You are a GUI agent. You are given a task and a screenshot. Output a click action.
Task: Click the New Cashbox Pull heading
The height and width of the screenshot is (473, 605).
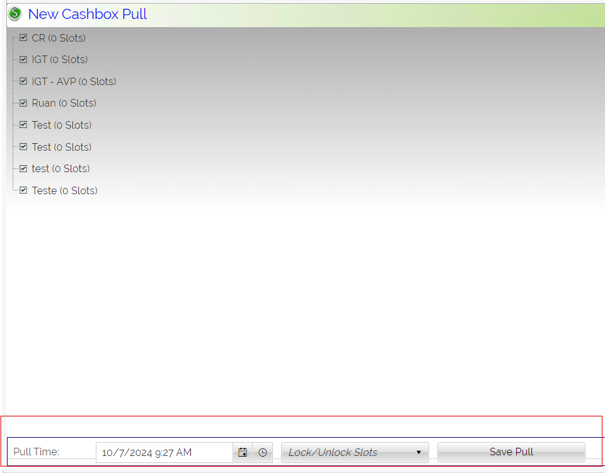pyautogui.click(x=88, y=14)
